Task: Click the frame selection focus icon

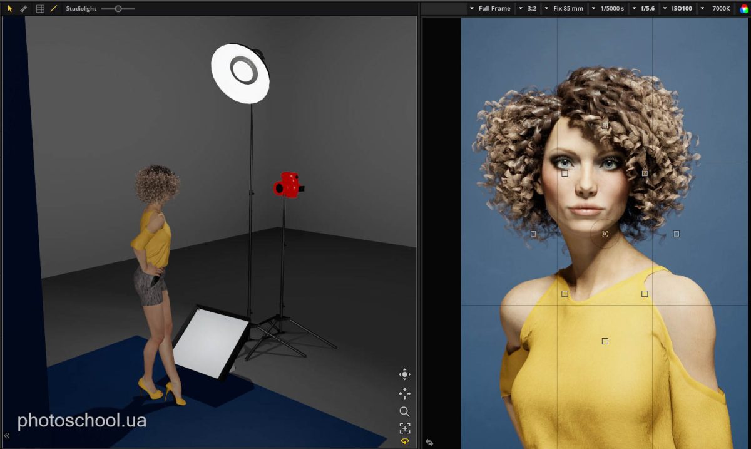Action: point(404,428)
